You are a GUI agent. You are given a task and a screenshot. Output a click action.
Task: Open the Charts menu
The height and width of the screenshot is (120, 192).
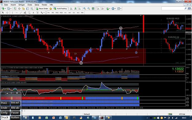pyautogui.click(x=29, y=5)
